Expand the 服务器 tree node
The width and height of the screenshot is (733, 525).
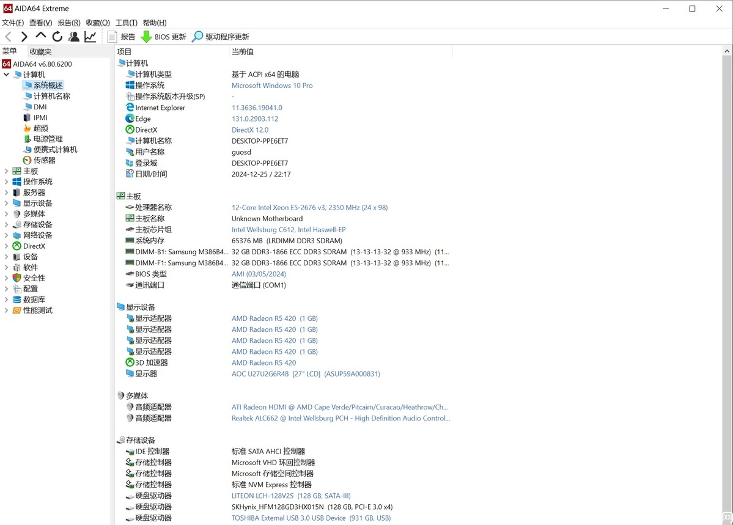[6, 193]
